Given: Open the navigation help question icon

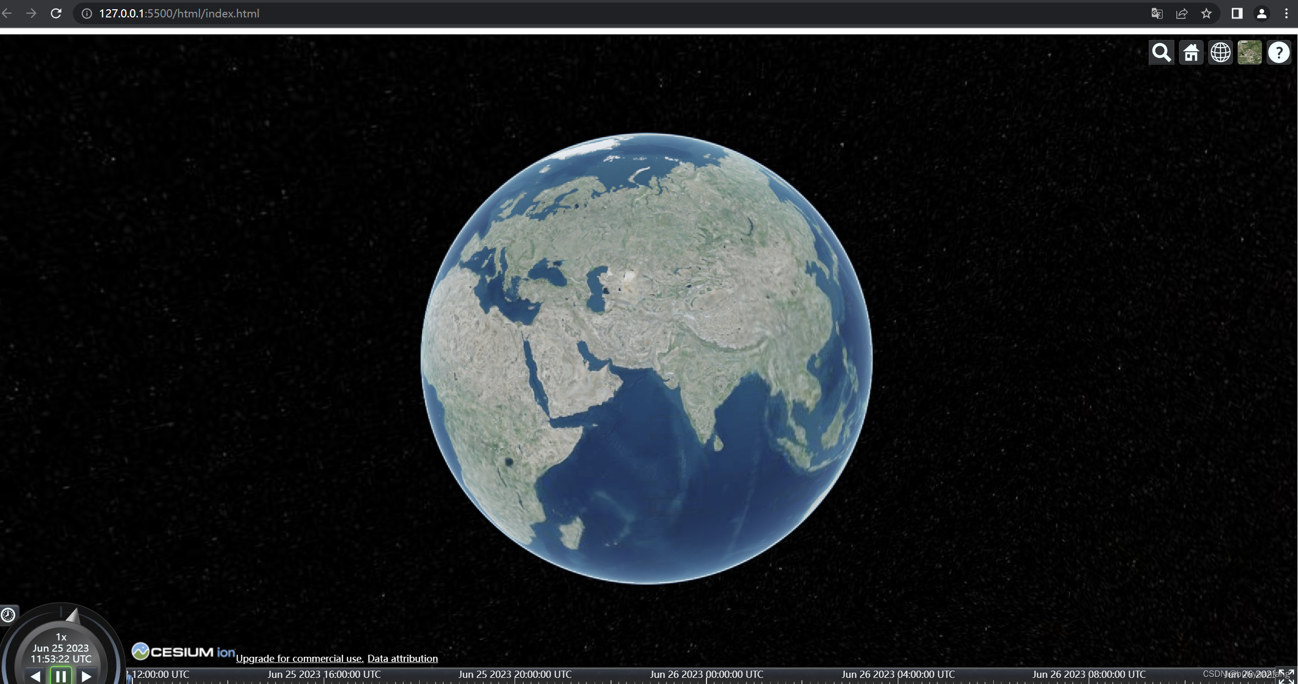Looking at the screenshot, I should pos(1279,52).
